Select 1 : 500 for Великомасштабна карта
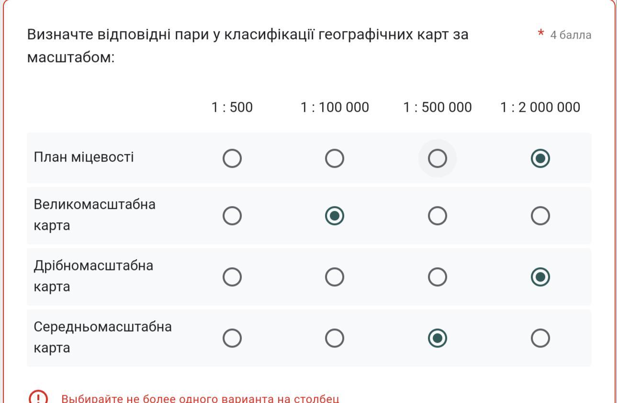617x403 pixels. point(232,216)
